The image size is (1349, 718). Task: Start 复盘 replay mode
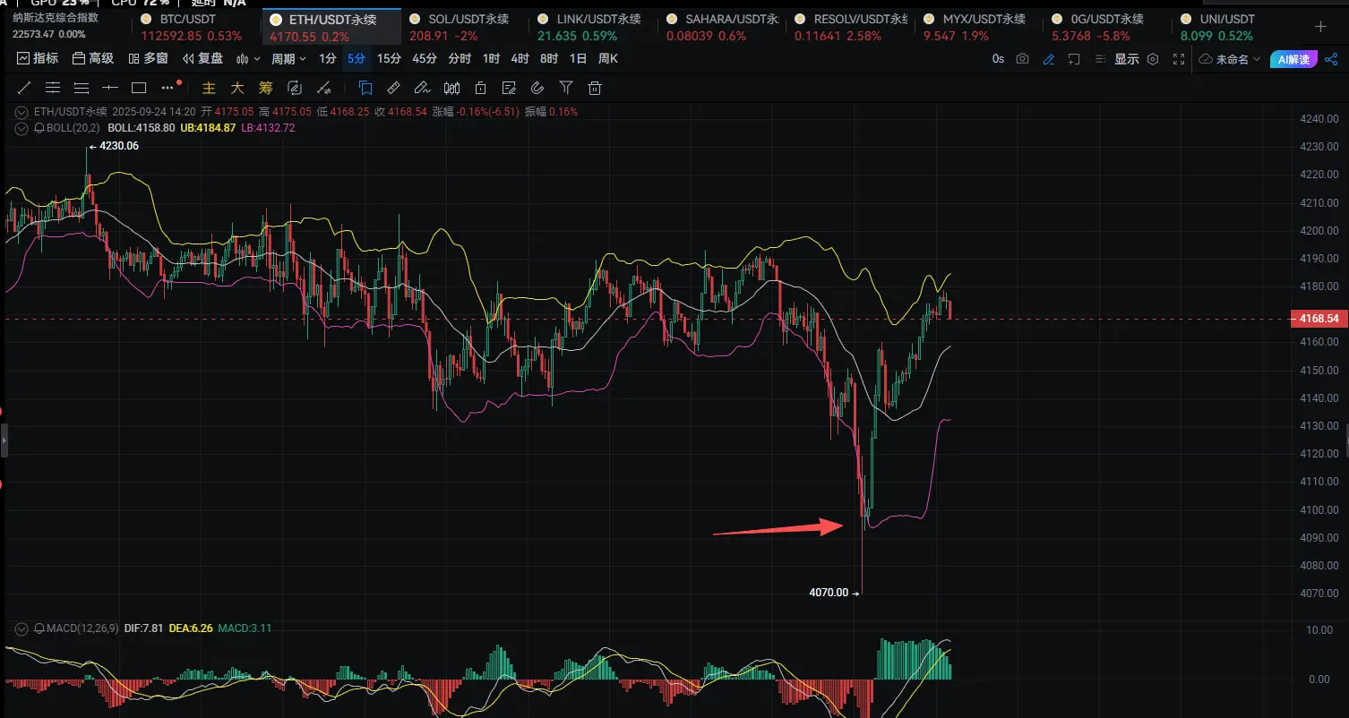pos(202,59)
